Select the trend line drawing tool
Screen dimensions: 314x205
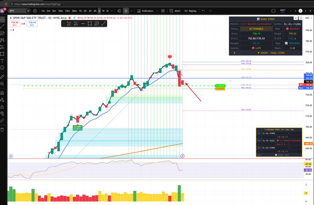point(2,26)
